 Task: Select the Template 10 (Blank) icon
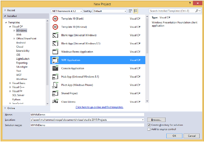(x=55, y=19)
